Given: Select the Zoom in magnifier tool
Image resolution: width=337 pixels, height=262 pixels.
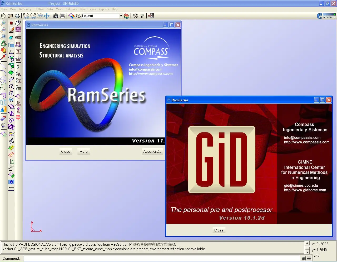Looking at the screenshot, I should point(3,23).
